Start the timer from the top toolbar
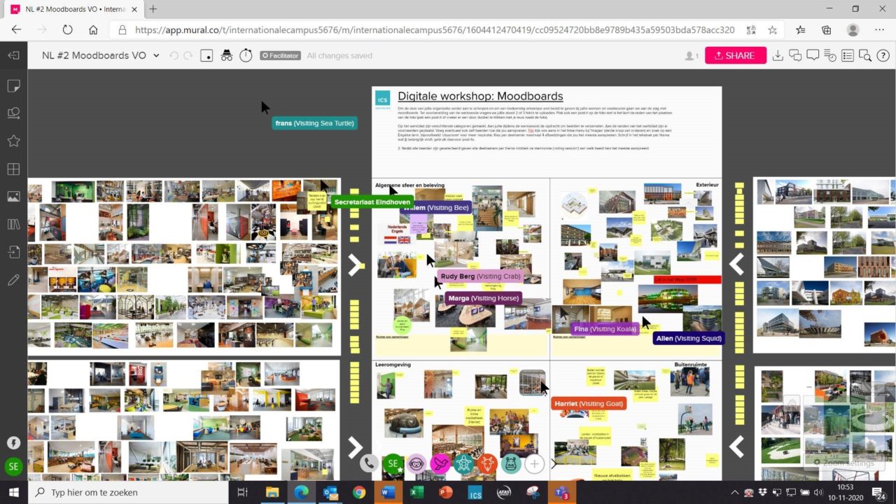The height and width of the screenshot is (504, 896). (x=246, y=56)
